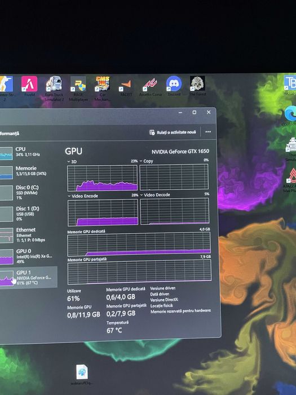Open the RAGE Multiplayer desktop icon
This screenshot has width=296, height=395.
click(78, 89)
